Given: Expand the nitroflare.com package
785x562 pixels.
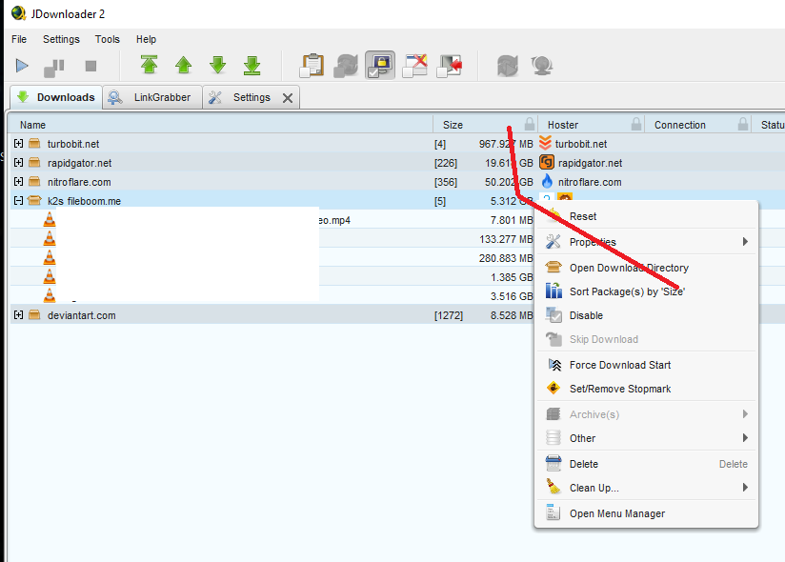Looking at the screenshot, I should pos(18,182).
